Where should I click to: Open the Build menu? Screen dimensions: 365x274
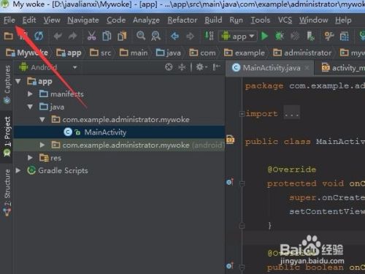(x=213, y=20)
